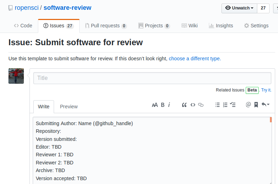Insert a numbered list
The width and height of the screenshot is (278, 184).
pos(225,105)
